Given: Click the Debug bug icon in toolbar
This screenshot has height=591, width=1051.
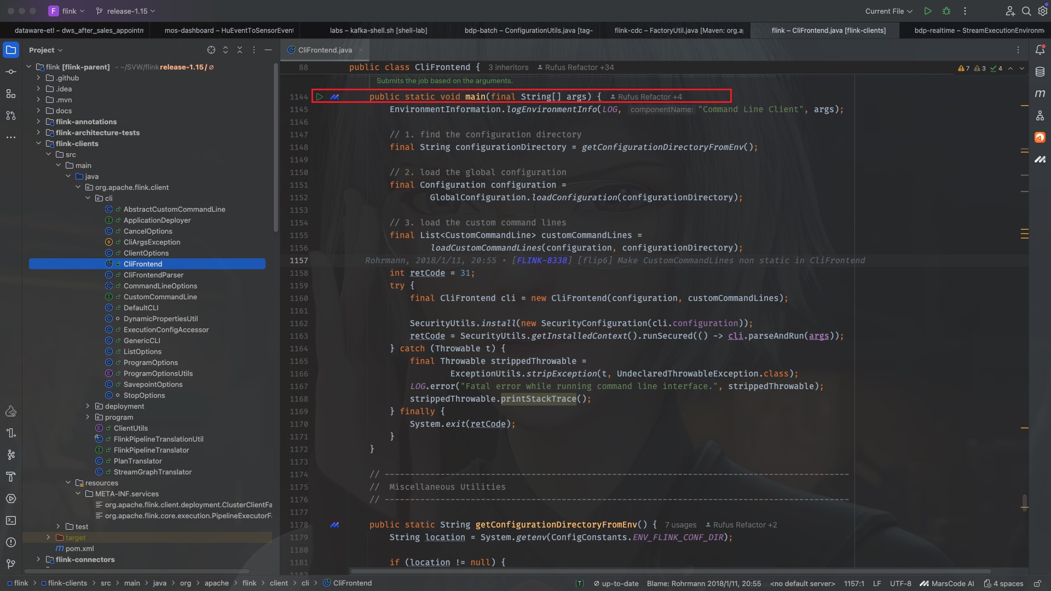Looking at the screenshot, I should click(x=946, y=11).
